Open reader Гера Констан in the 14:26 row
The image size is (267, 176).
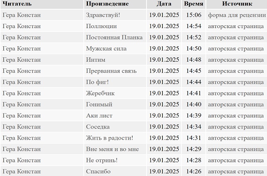pyautogui.click(x=22, y=171)
